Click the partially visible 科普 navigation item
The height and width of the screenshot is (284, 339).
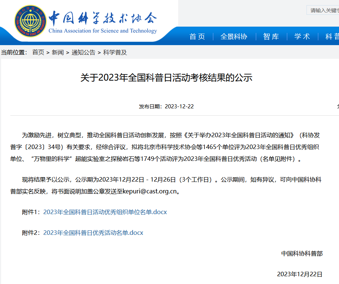click(332, 37)
